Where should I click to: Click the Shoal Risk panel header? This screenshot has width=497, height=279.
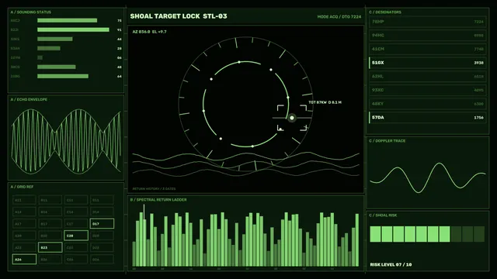tap(383, 215)
